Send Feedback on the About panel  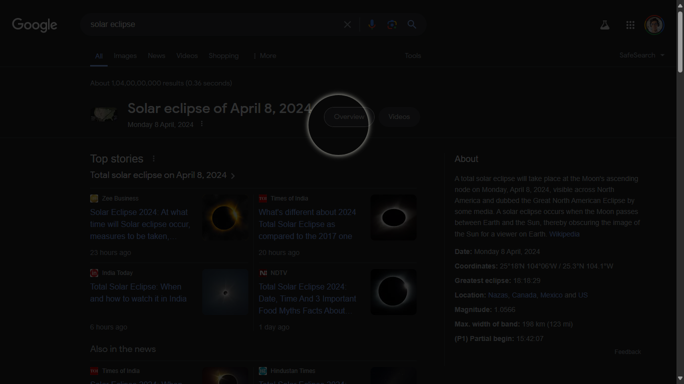(x=627, y=351)
